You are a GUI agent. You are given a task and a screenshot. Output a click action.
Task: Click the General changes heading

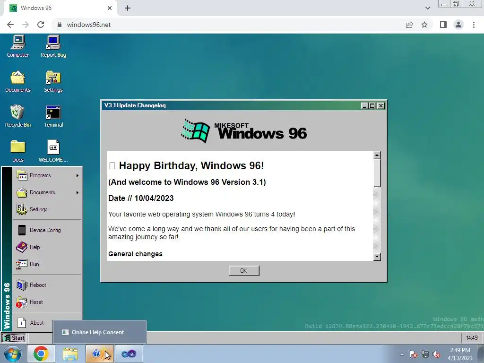tap(135, 254)
